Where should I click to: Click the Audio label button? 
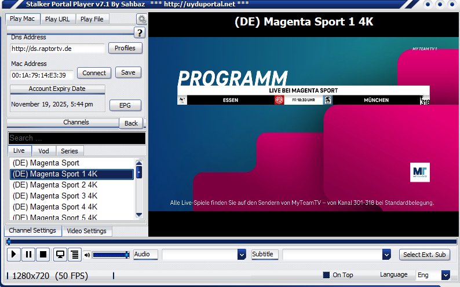(x=145, y=254)
